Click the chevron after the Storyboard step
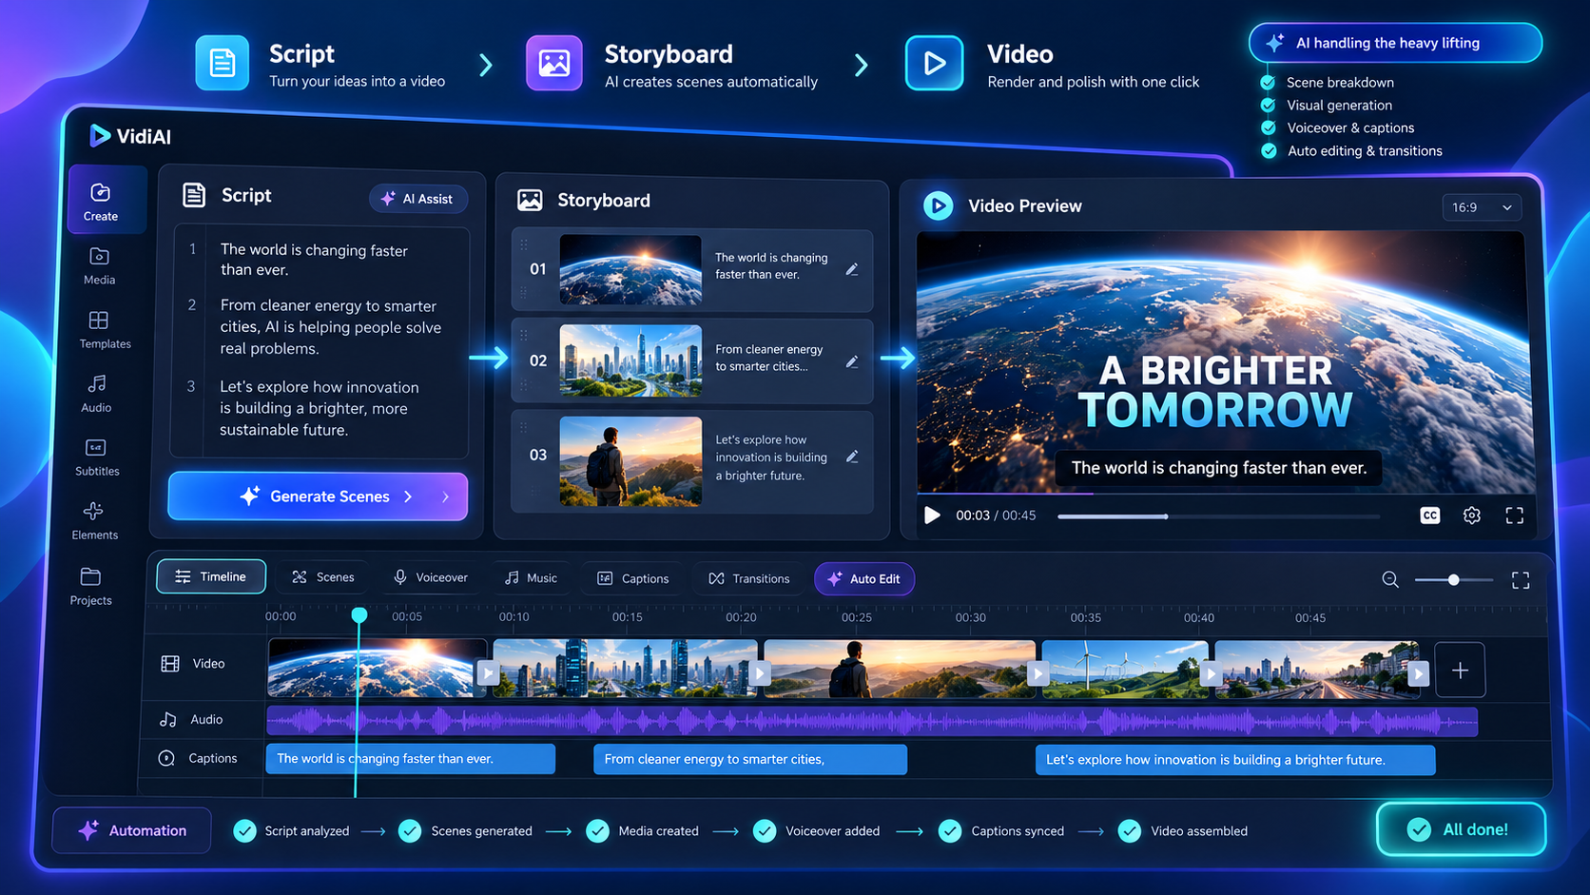Screen dimensions: 1590x895 click(862, 66)
